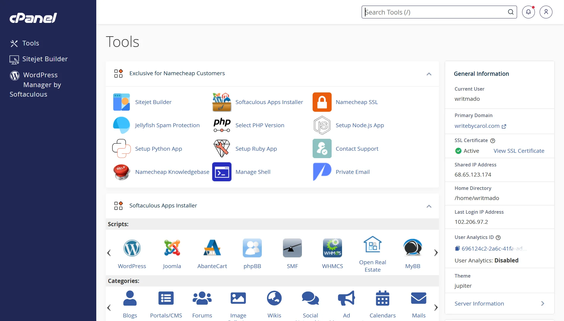This screenshot has width=564, height=321.
Task: Open the notifications bell icon
Action: (528, 12)
